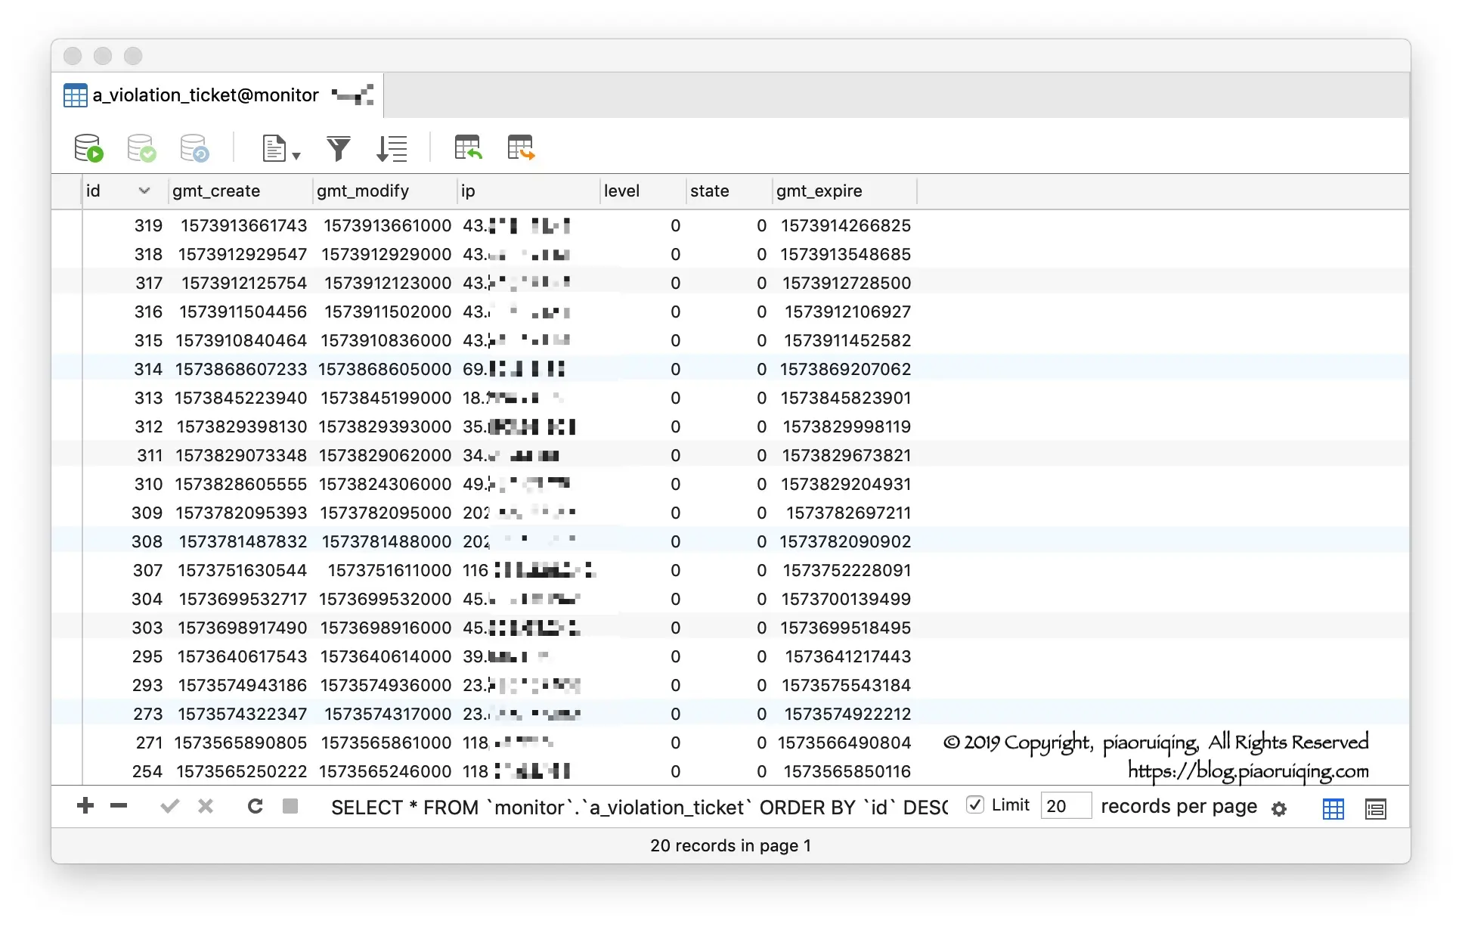The width and height of the screenshot is (1462, 927).
Task: Click the Import table data icon
Action: coord(468,147)
